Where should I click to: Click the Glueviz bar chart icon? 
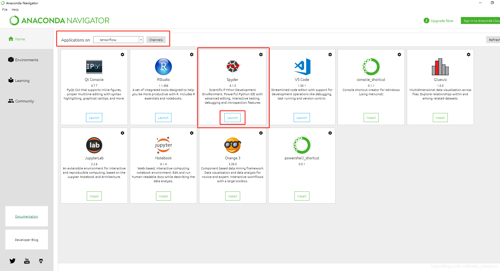[440, 66]
